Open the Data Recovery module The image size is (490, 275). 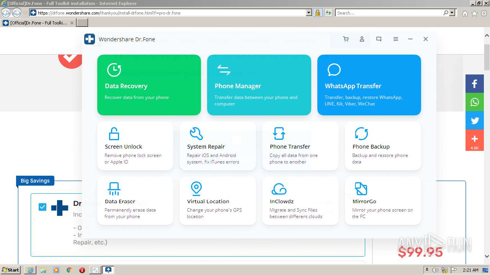click(149, 85)
